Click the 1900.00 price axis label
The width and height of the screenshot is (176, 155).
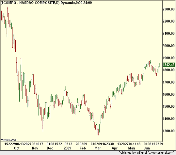pos(168,58)
